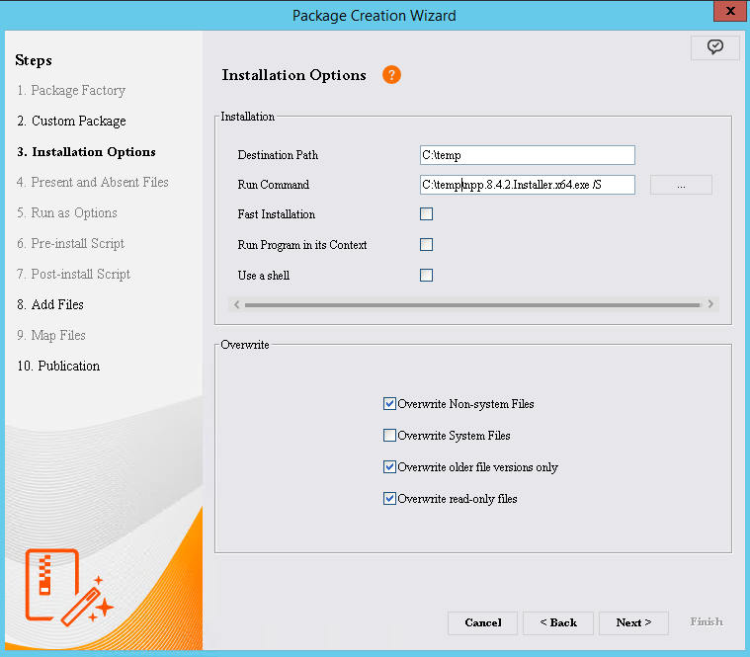The height and width of the screenshot is (657, 750).
Task: Disable Overwrite older file versions only
Action: click(389, 467)
